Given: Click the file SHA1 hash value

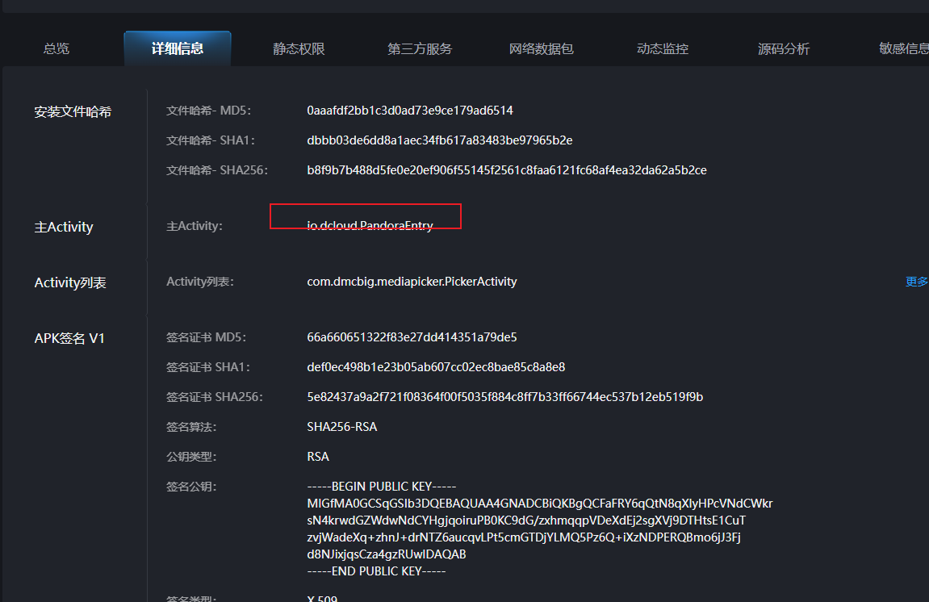Looking at the screenshot, I should point(440,140).
